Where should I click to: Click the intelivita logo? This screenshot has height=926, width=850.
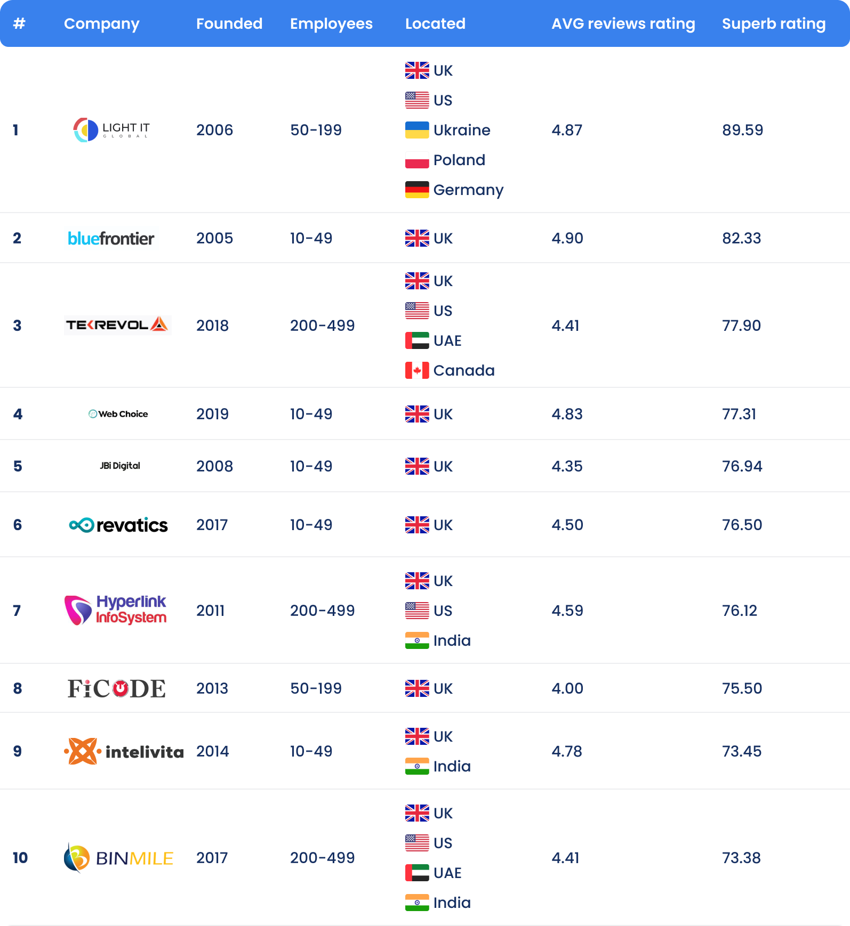tap(123, 751)
